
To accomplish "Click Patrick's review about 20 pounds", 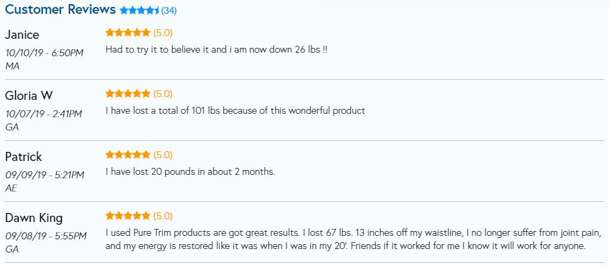I will tap(190, 172).
